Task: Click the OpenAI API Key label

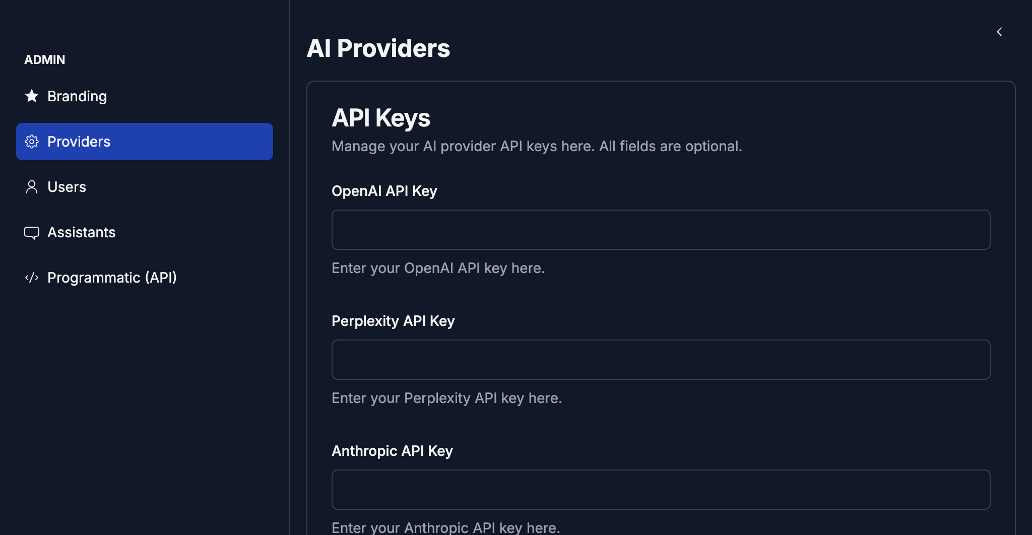Action: [384, 191]
